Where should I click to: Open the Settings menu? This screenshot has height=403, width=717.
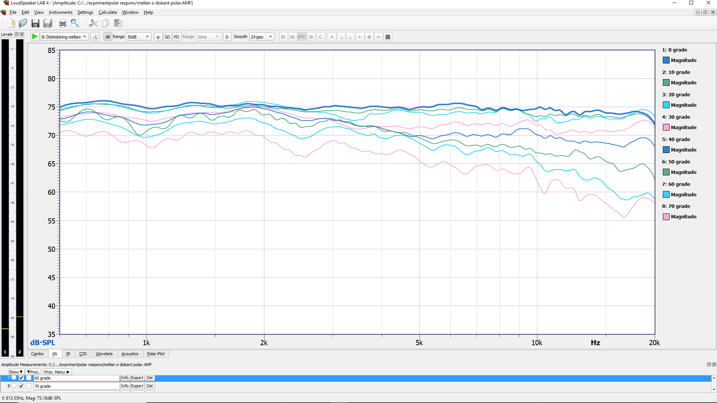[86, 12]
